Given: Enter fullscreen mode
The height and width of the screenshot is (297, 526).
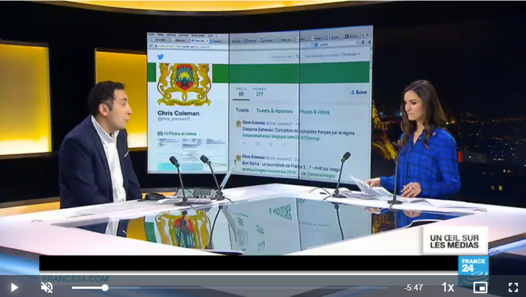Looking at the screenshot, I should [x=513, y=287].
